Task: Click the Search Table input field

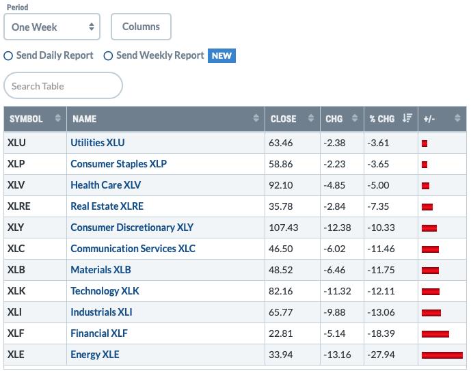Action: (x=63, y=85)
